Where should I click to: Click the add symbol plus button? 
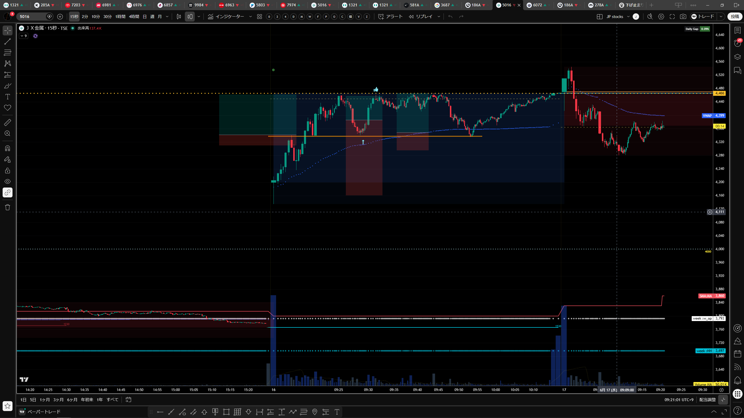pyautogui.click(x=60, y=17)
